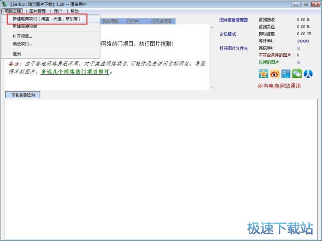This screenshot has height=241, width=322.
Task: Open the 帮助 menu
Action: tap(75, 11)
